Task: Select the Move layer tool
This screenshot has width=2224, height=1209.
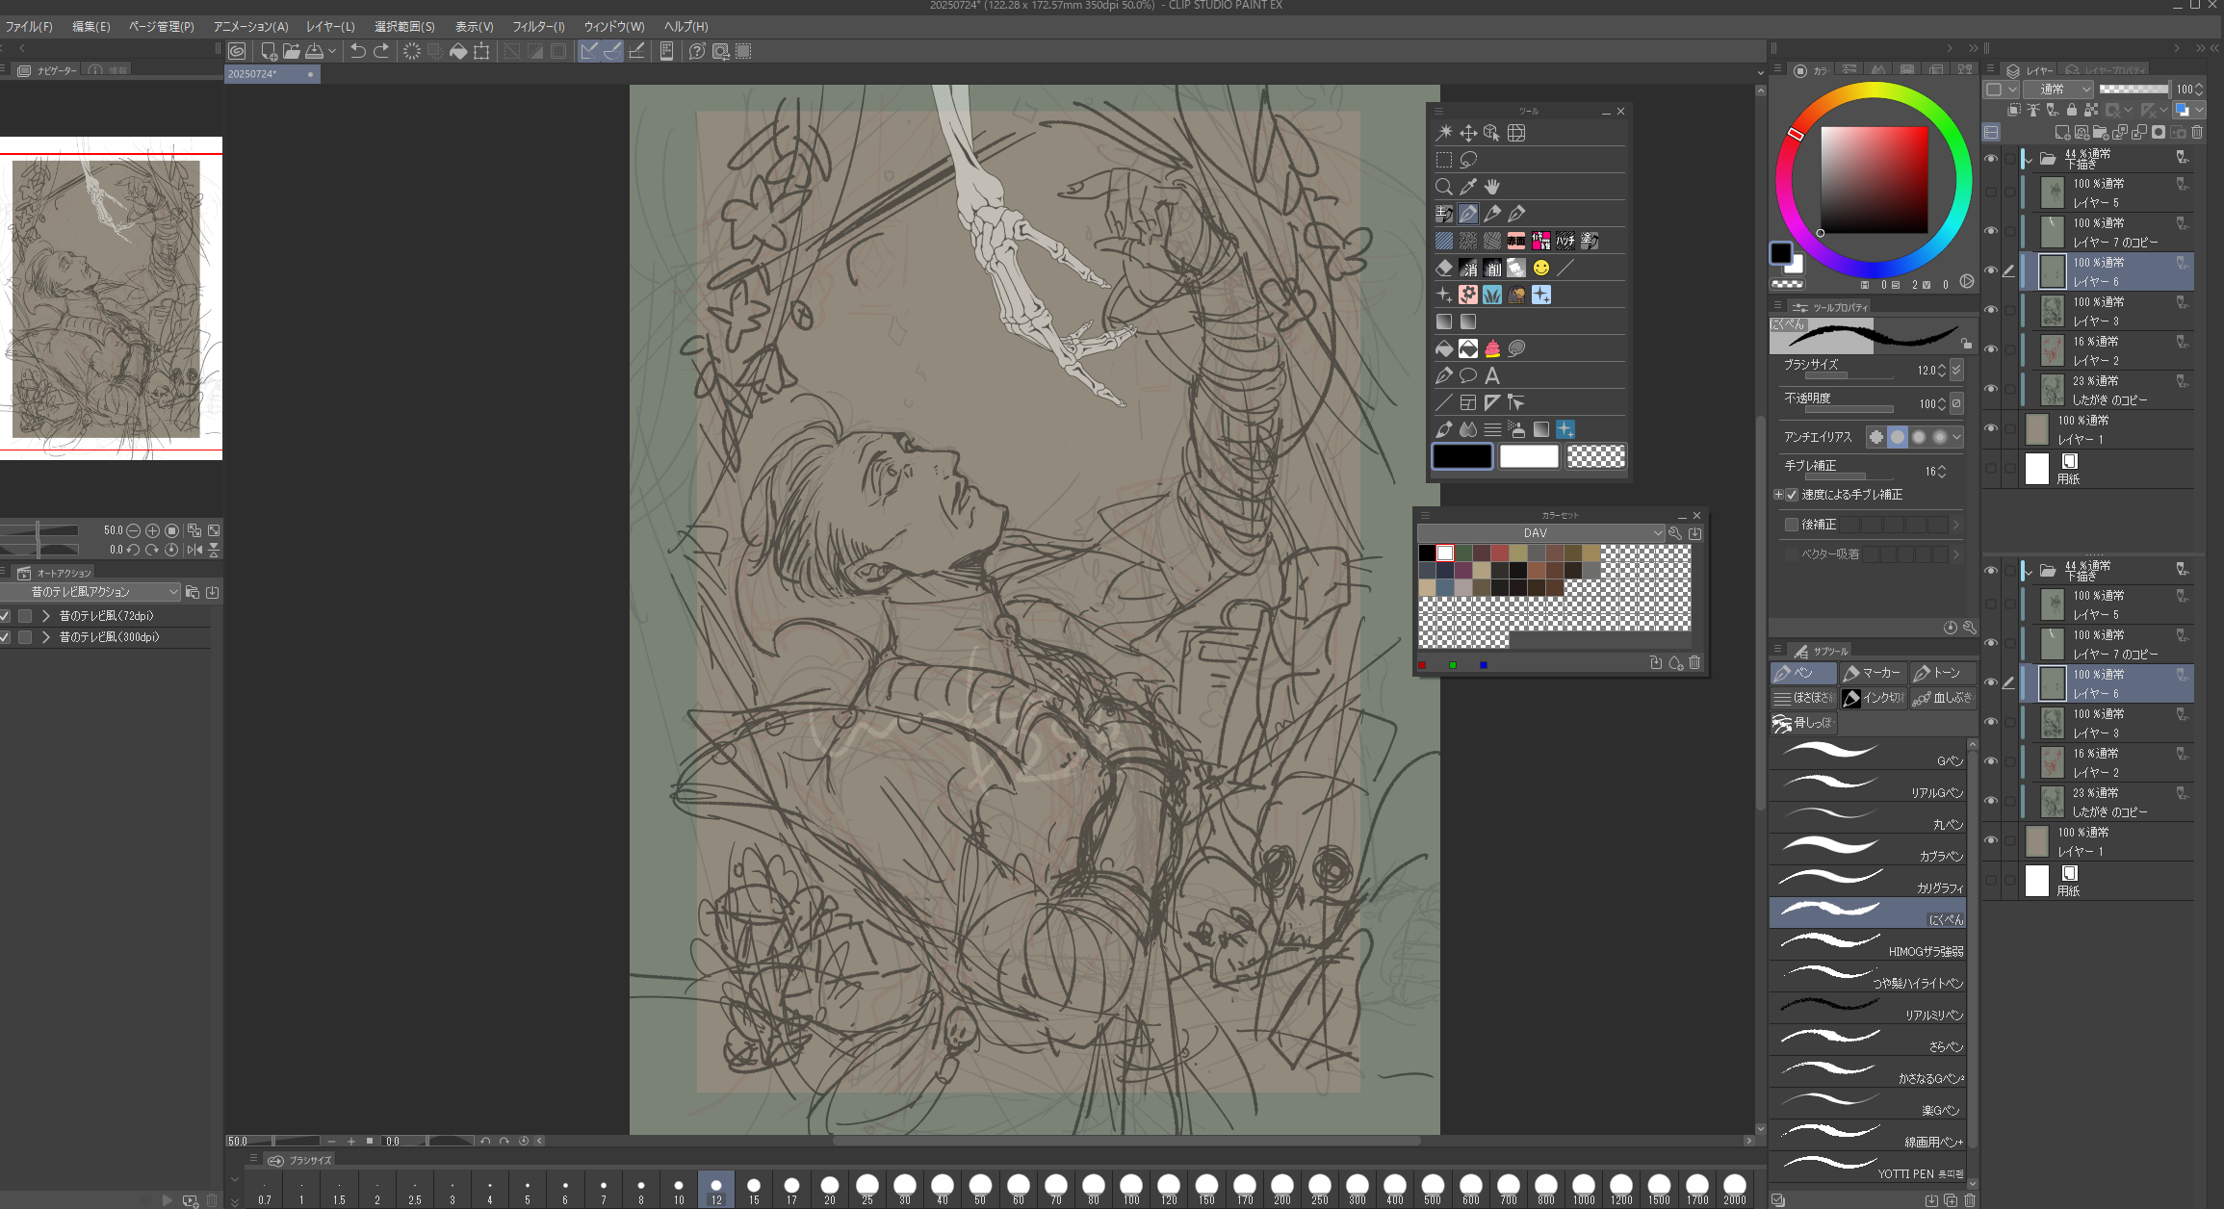Action: pyautogui.click(x=1468, y=133)
